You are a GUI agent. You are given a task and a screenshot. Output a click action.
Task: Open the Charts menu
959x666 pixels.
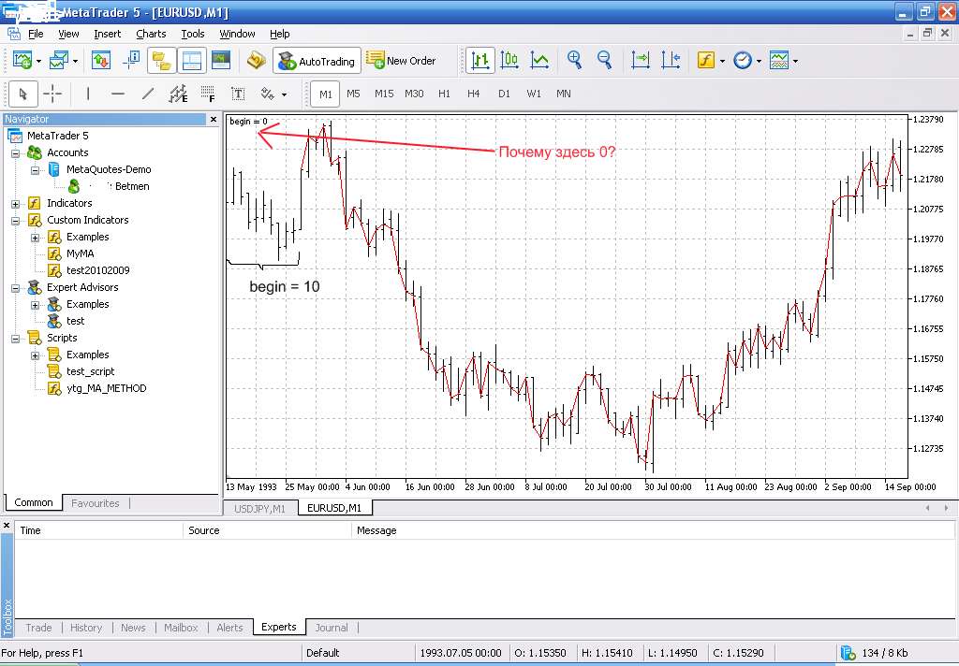[151, 34]
